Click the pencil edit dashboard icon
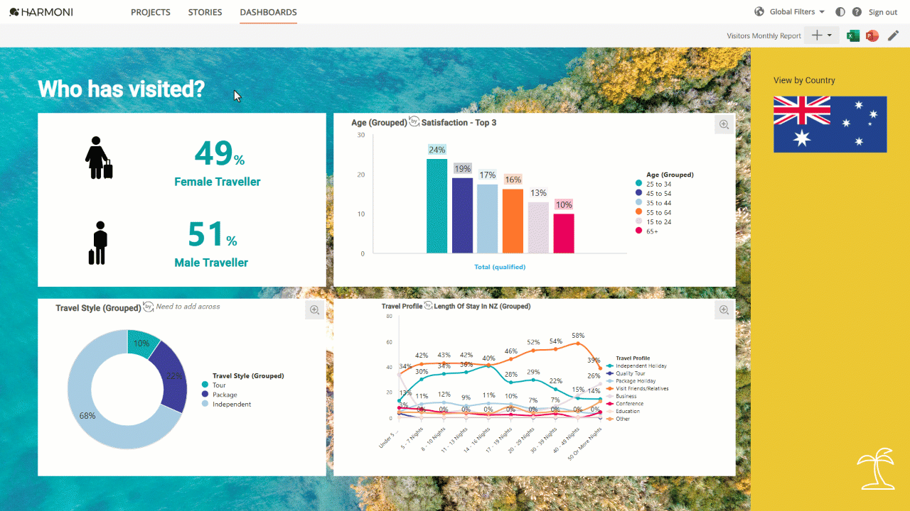 pyautogui.click(x=894, y=35)
